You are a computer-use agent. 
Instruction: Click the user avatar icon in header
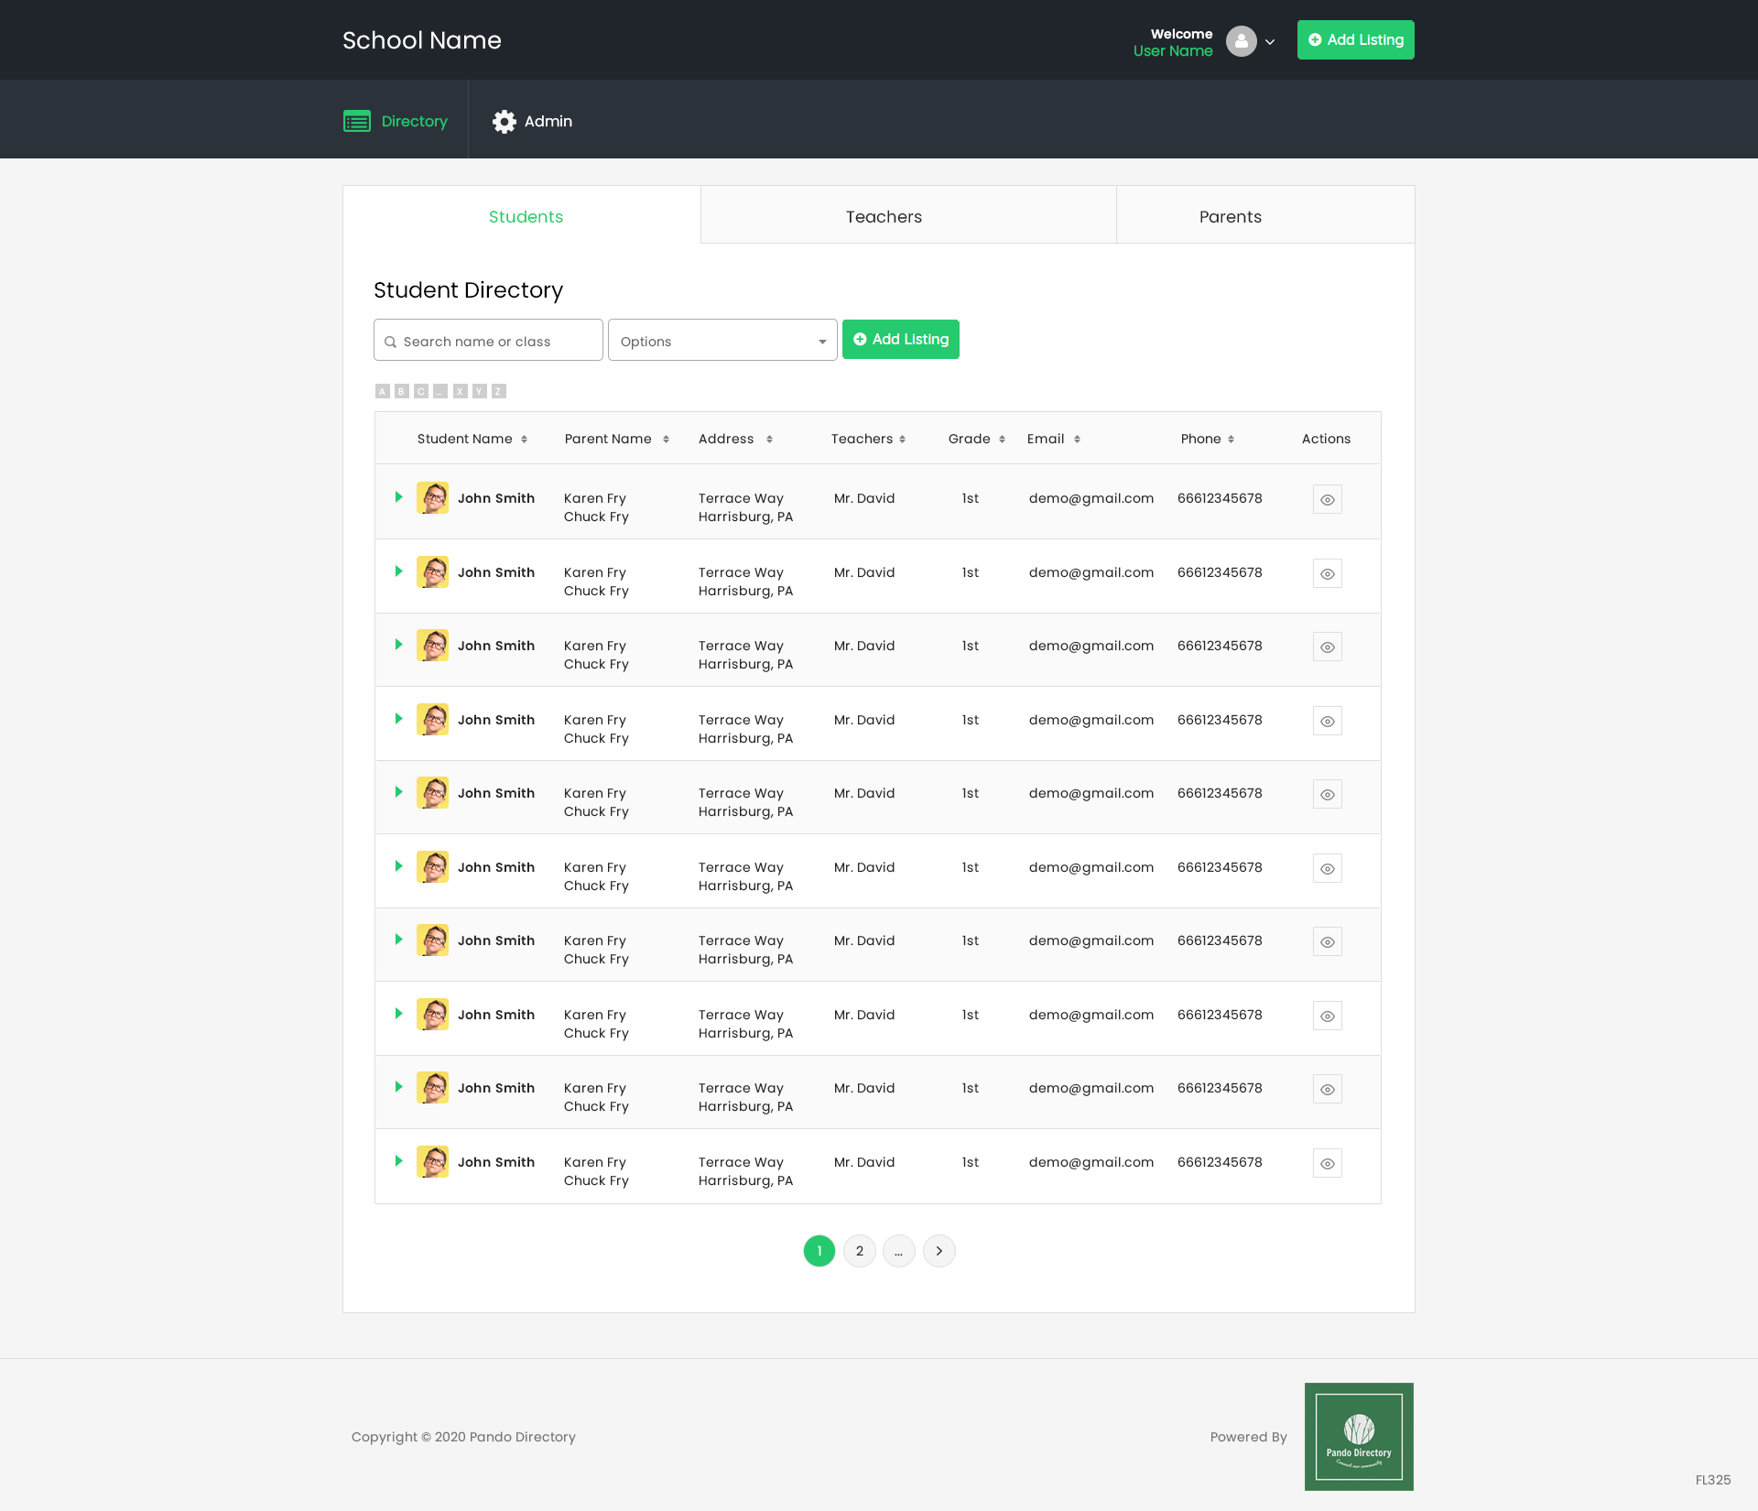pyautogui.click(x=1241, y=41)
